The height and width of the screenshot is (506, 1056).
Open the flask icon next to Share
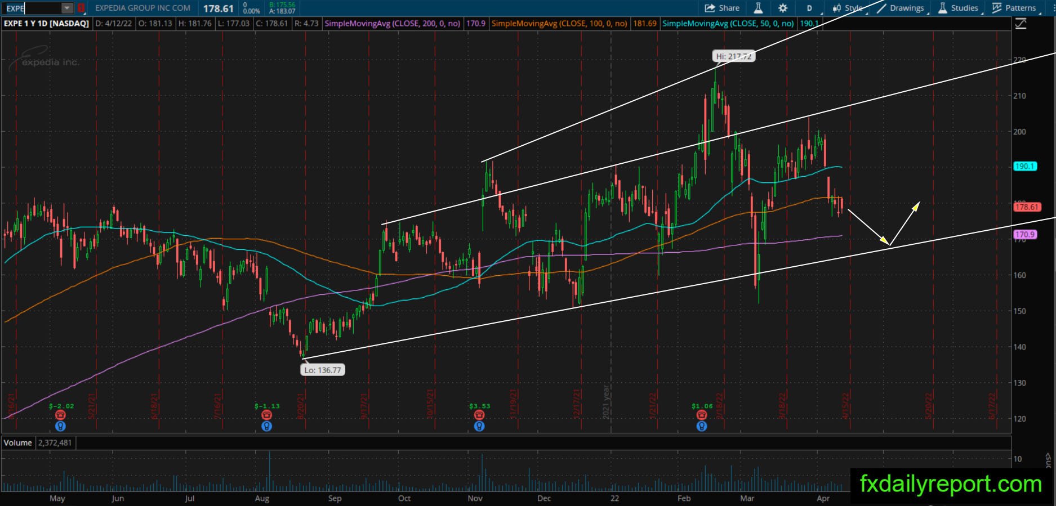coord(758,8)
